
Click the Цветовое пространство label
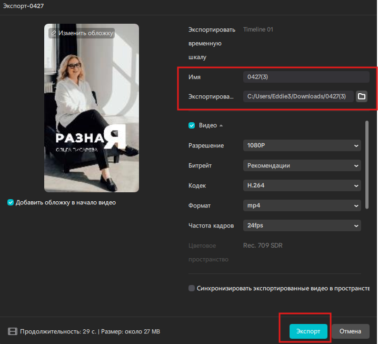coord(208,252)
